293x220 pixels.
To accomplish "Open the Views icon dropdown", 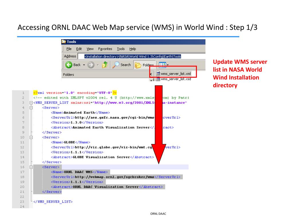I will point(164,65).
